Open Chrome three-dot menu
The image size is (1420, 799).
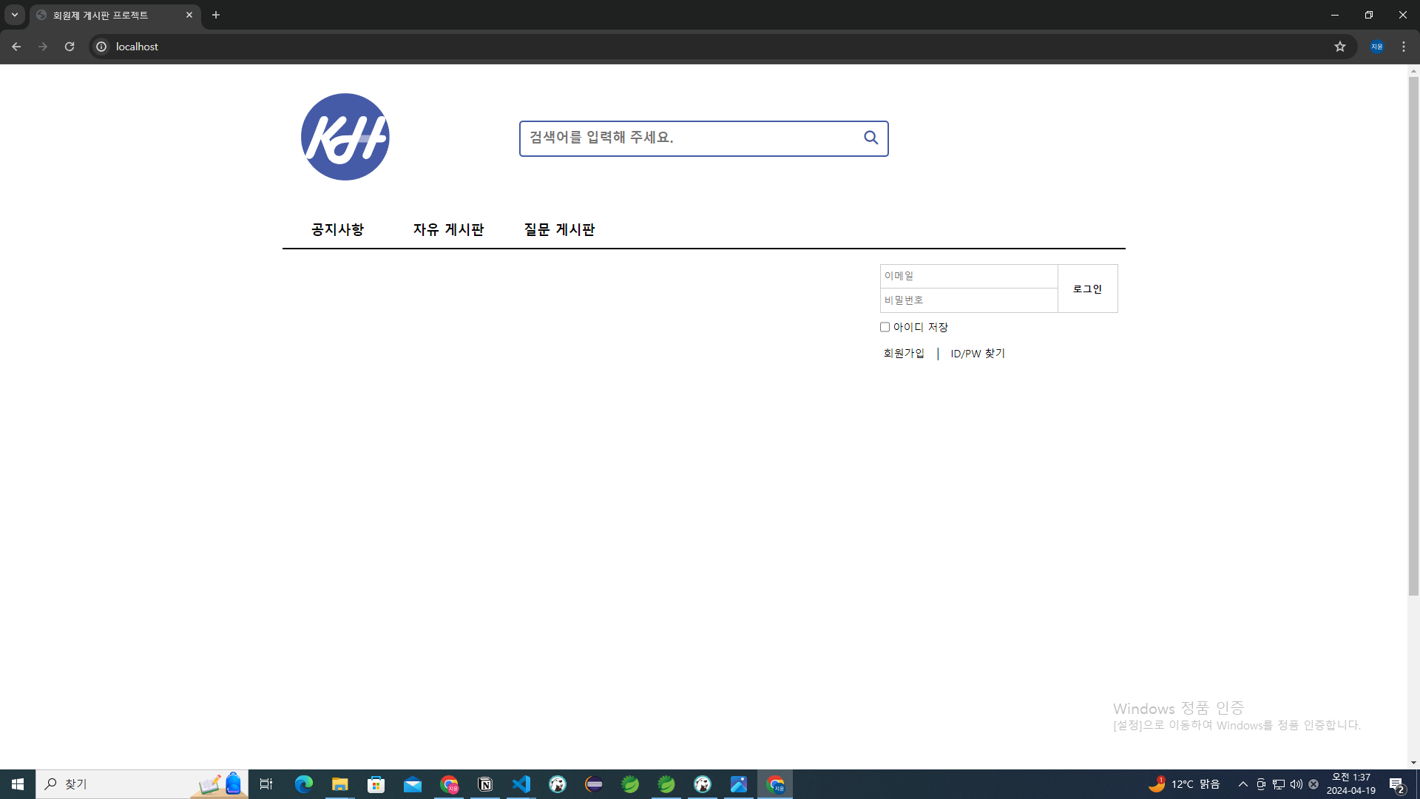coord(1404,47)
